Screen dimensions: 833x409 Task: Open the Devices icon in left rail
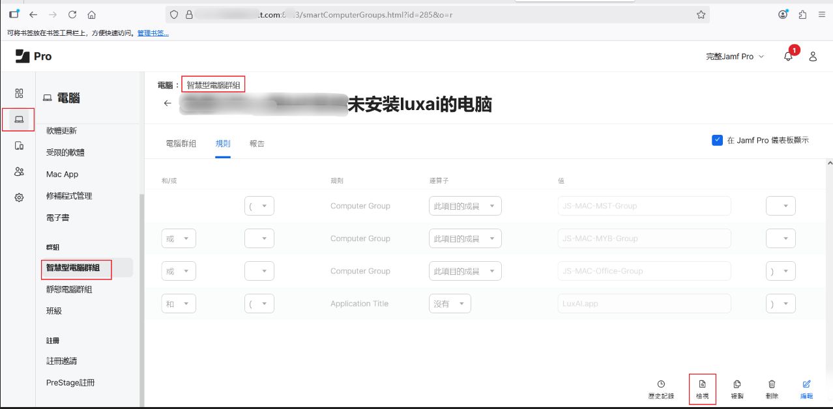[19, 145]
